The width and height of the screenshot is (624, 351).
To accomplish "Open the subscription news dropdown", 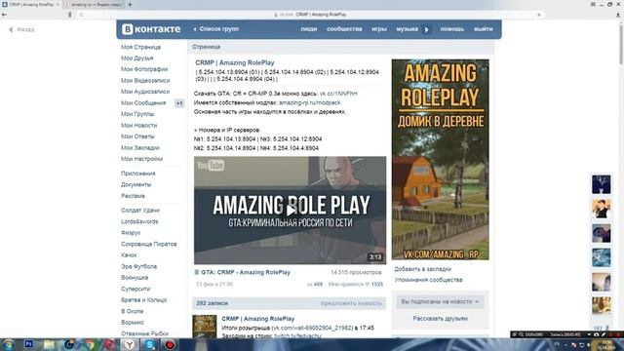I will point(440,301).
